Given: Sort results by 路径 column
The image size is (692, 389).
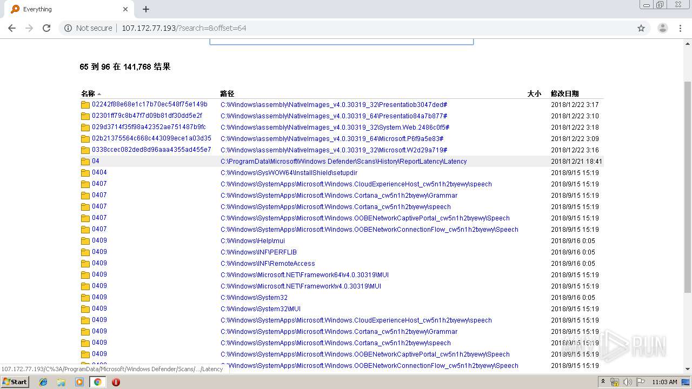Looking at the screenshot, I should [227, 93].
